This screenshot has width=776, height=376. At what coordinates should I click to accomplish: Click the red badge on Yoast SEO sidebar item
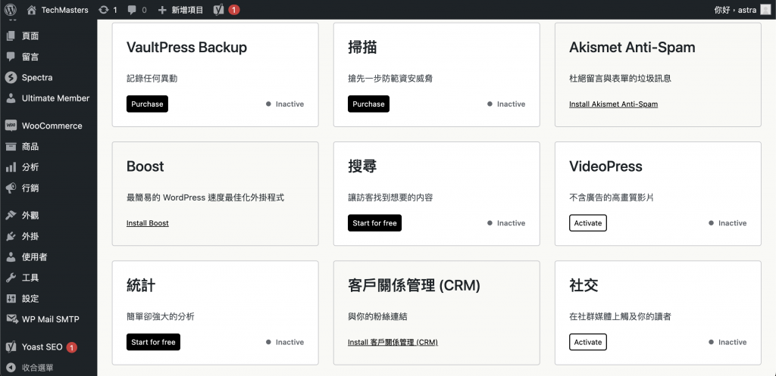pos(71,347)
